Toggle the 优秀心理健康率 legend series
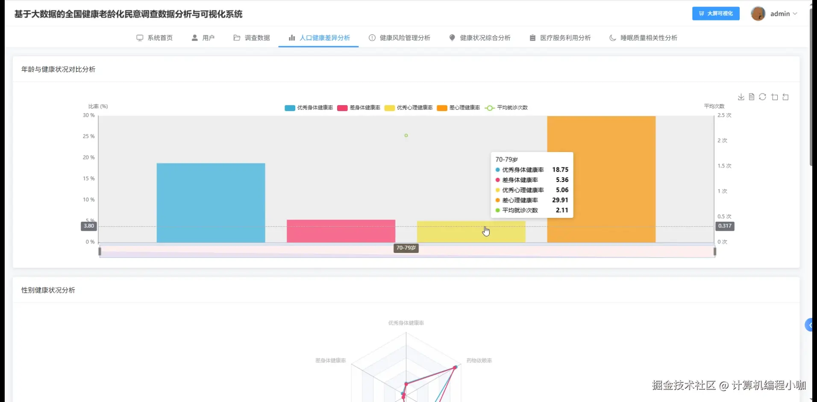The width and height of the screenshot is (817, 402). click(x=408, y=108)
